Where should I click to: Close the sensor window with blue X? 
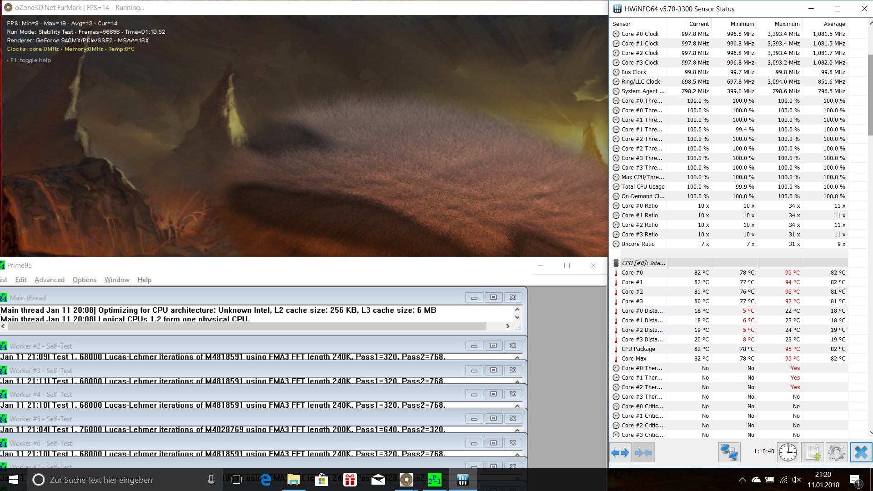click(x=861, y=453)
